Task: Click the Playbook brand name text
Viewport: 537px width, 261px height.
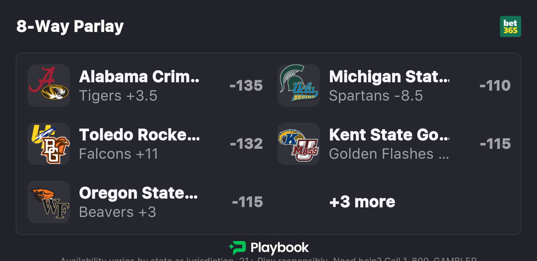Action: pos(280,248)
